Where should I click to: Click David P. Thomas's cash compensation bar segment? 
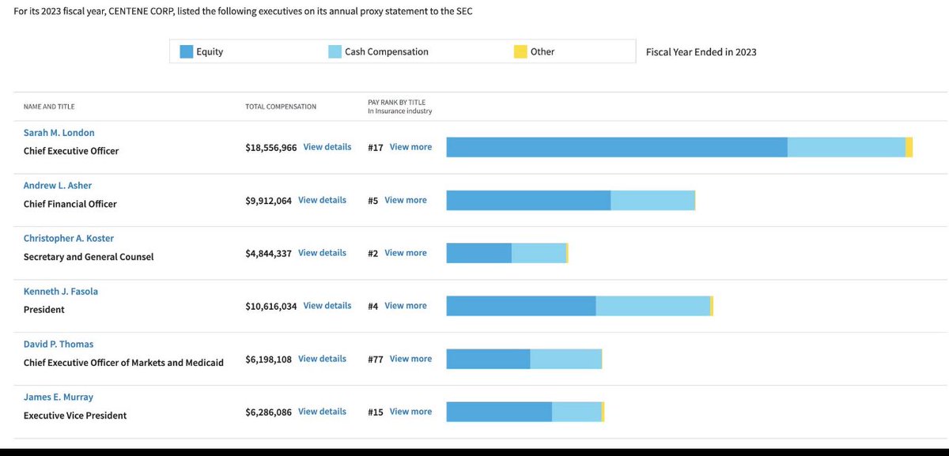point(565,359)
